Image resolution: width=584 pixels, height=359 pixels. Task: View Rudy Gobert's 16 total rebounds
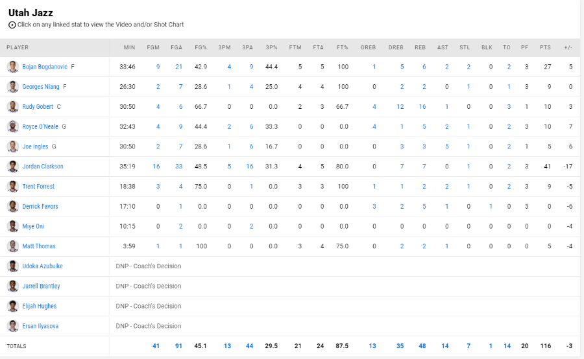click(422, 107)
